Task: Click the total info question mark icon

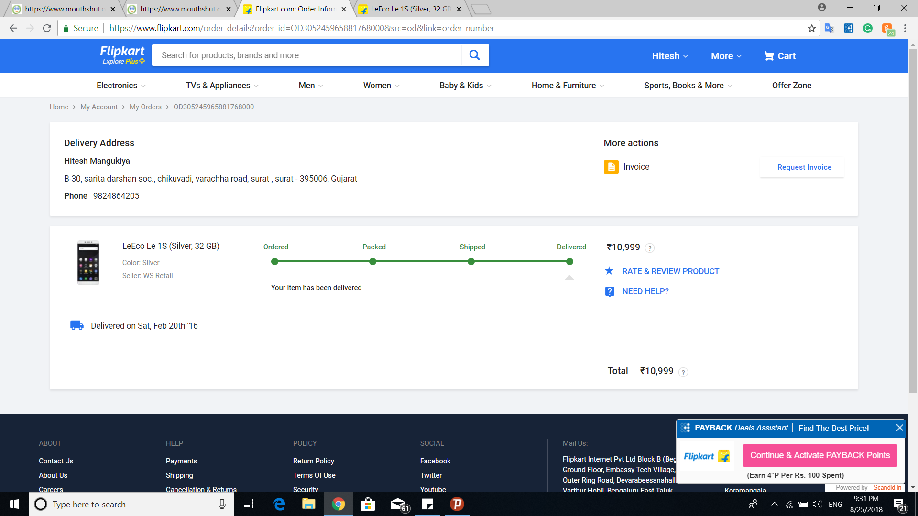Action: [x=683, y=372]
